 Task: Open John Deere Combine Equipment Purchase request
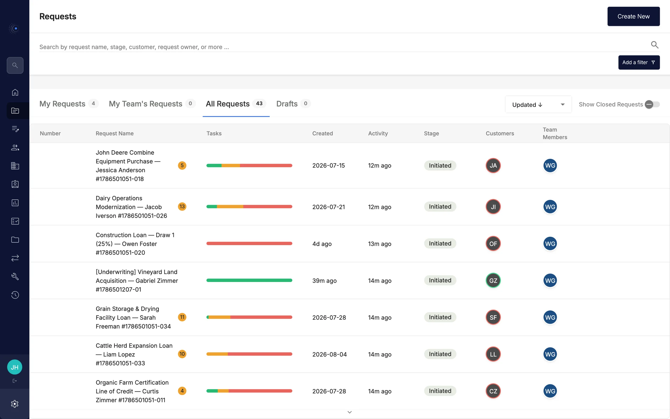point(128,166)
